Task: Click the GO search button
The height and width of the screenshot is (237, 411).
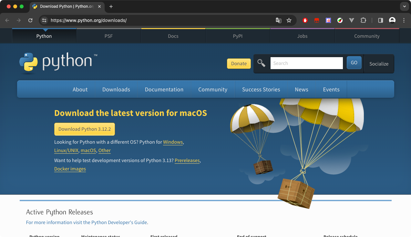Action: click(354, 63)
